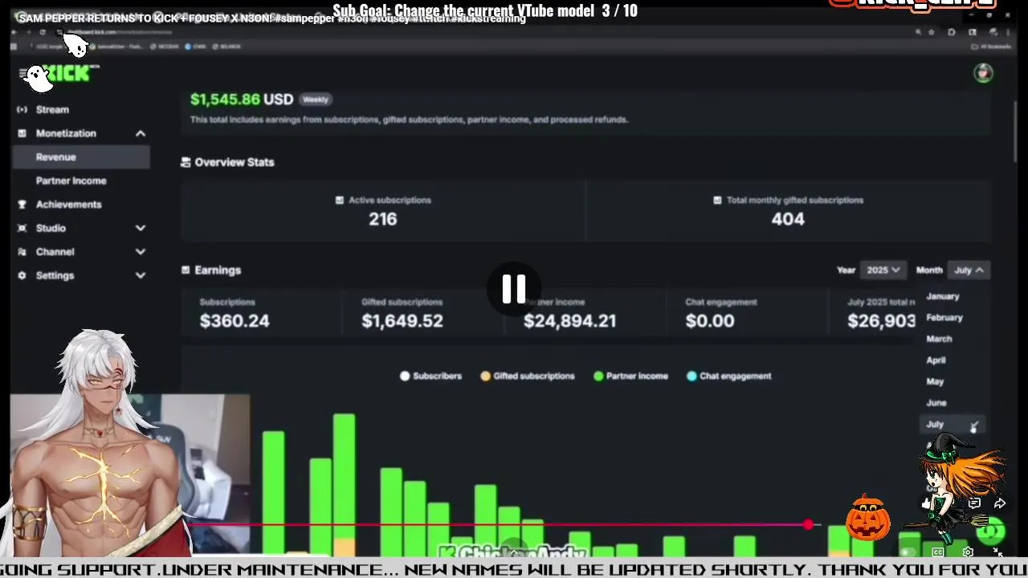Click the Stream broadcast icon in the sidebar

pyautogui.click(x=22, y=109)
